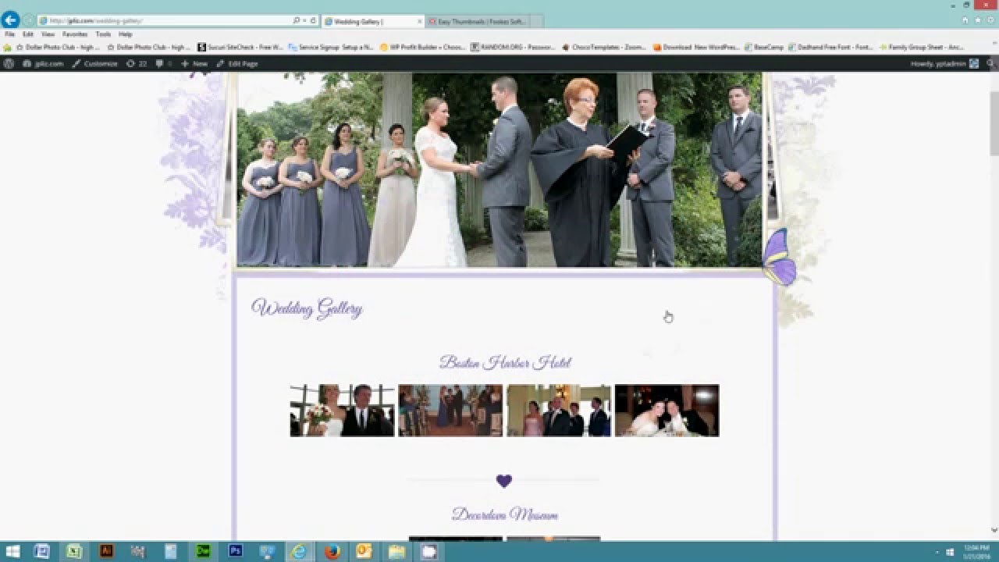Click the Wedding Gallery page heading
This screenshot has height=562, width=999.
click(307, 308)
